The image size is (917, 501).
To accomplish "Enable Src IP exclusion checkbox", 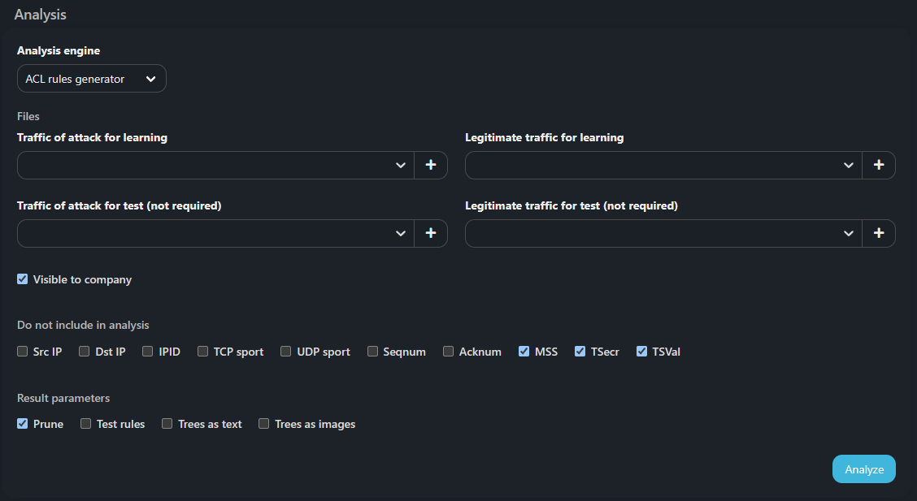I will pyautogui.click(x=23, y=352).
